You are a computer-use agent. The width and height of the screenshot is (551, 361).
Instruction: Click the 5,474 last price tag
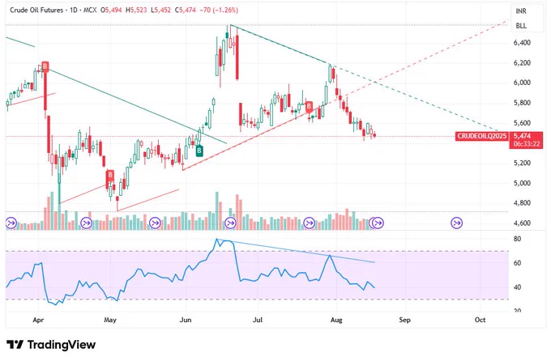pyautogui.click(x=522, y=136)
